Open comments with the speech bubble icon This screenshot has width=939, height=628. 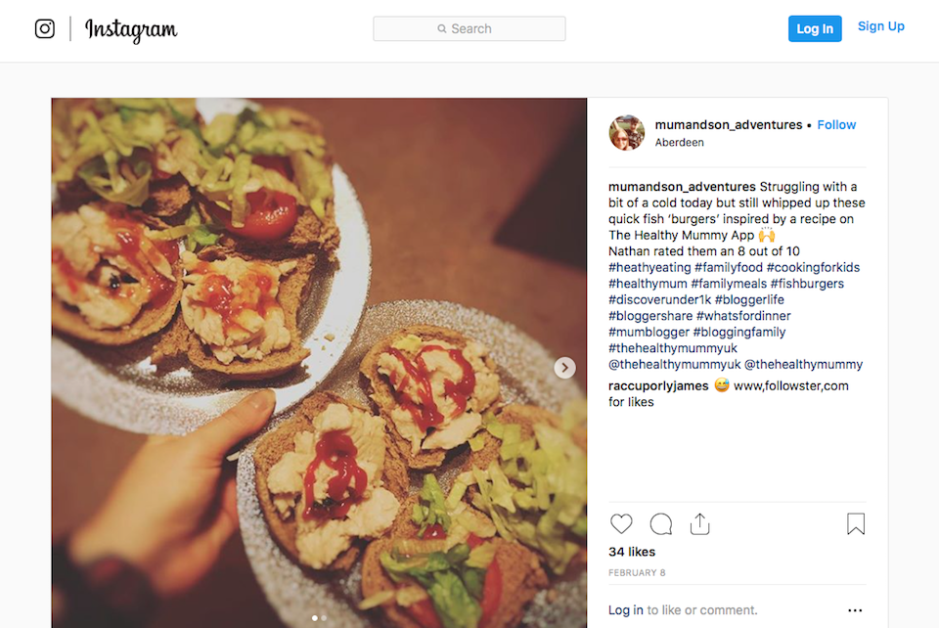[x=660, y=523]
